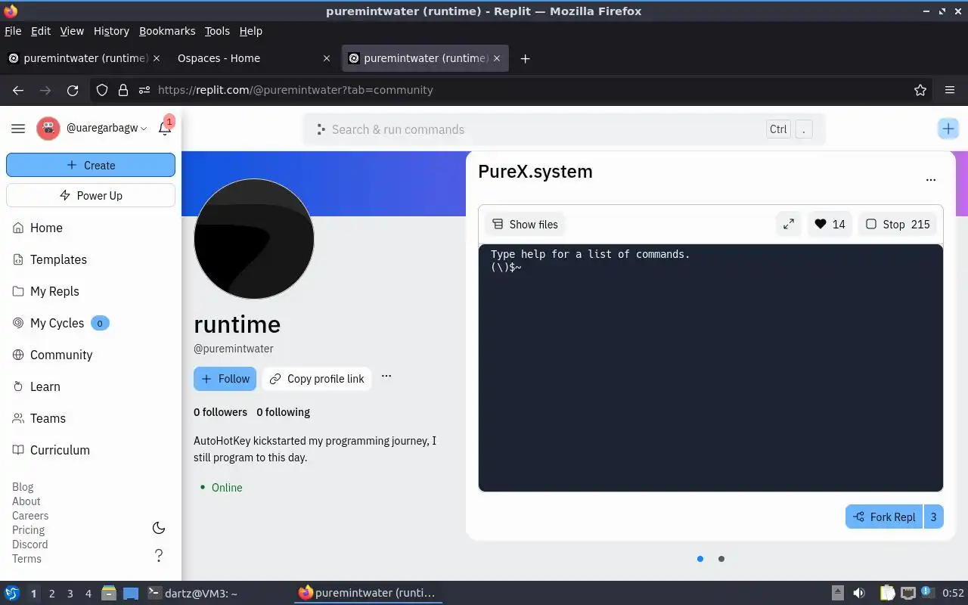
Task: Select the second carousel dot
Action: tap(721, 559)
